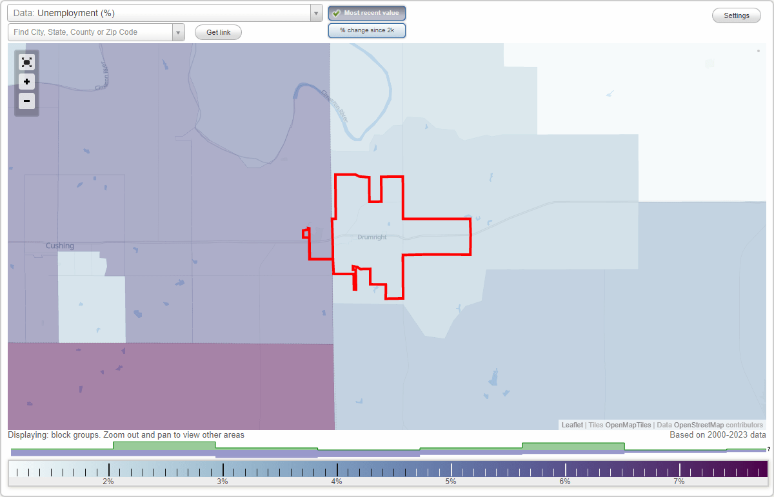
Task: Open the Settings button
Action: (737, 16)
